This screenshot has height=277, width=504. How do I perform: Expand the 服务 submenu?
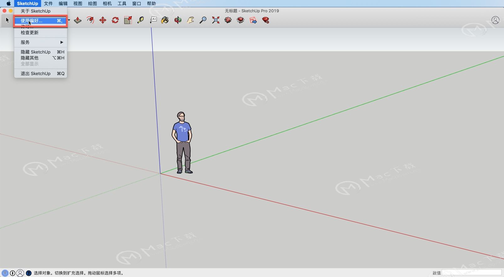click(41, 42)
